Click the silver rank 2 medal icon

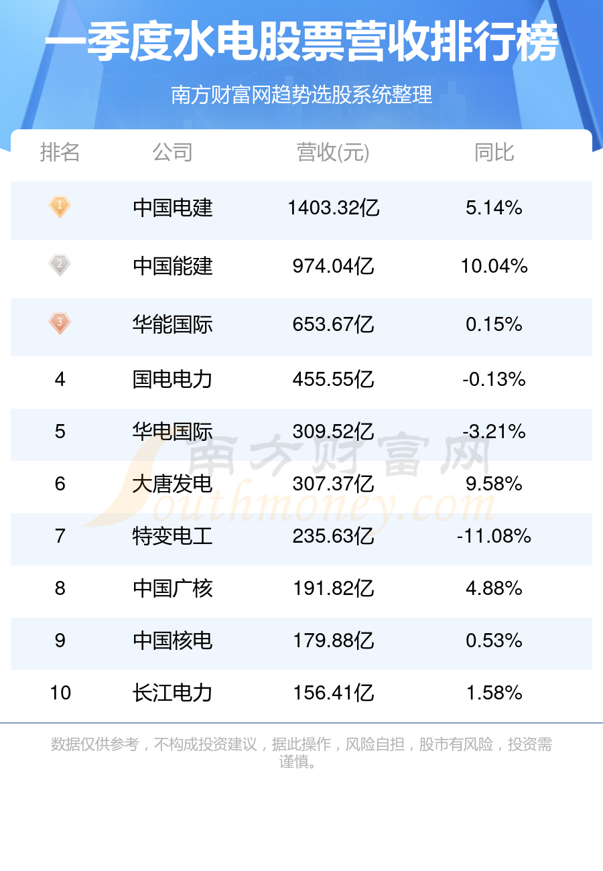click(x=60, y=265)
